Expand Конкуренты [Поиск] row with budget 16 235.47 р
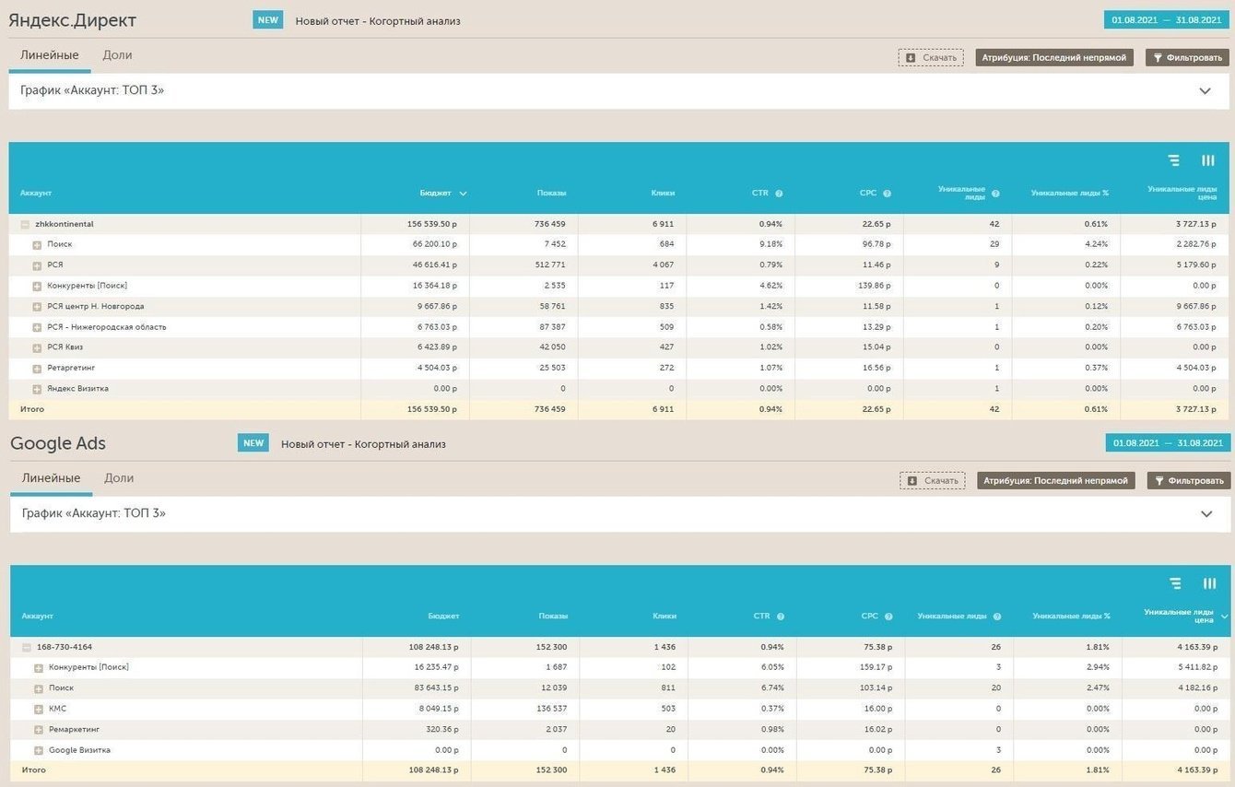The height and width of the screenshot is (787, 1235). (x=40, y=667)
